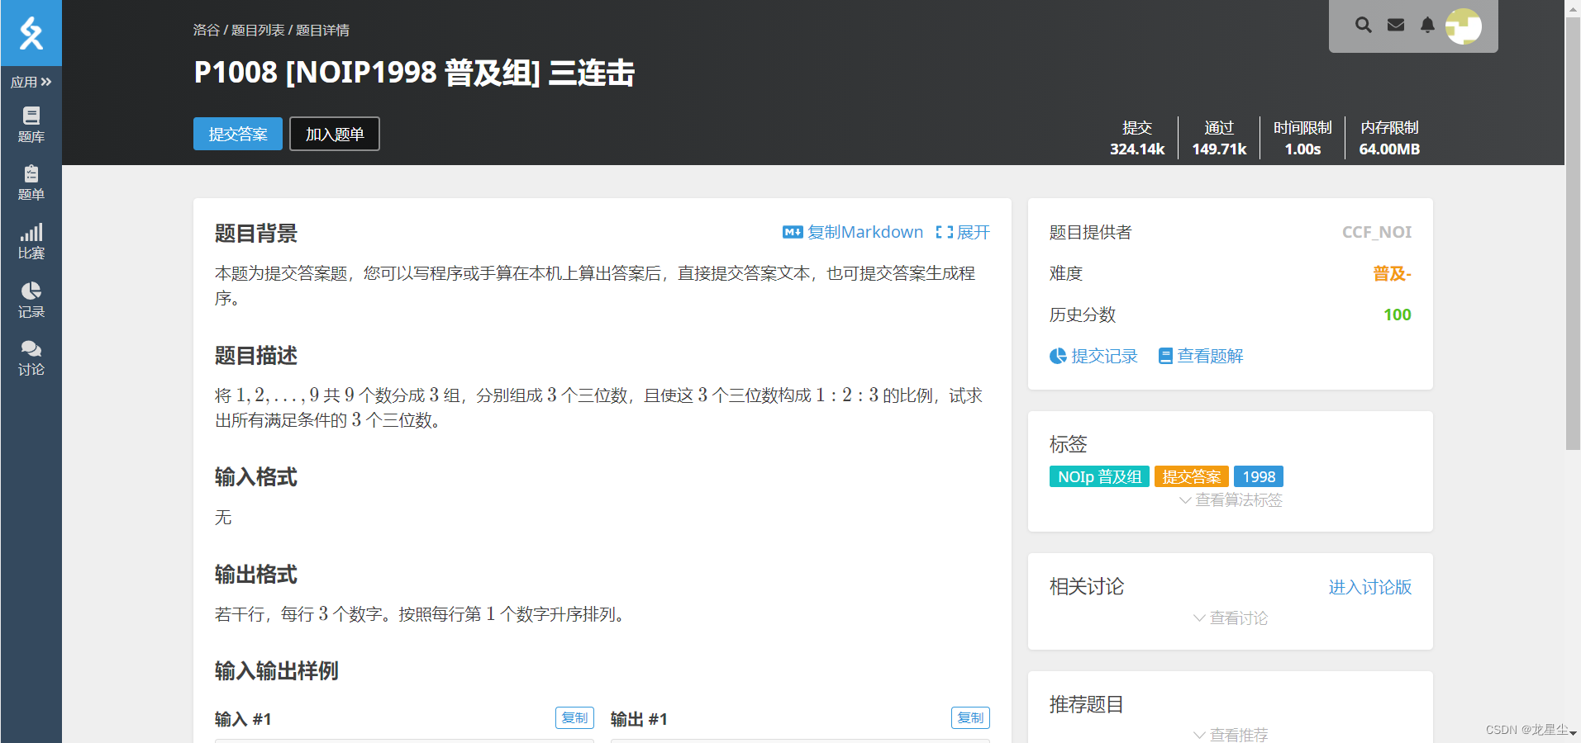Copy sample 输出 #1 with 复制 button

pyautogui.click(x=970, y=717)
